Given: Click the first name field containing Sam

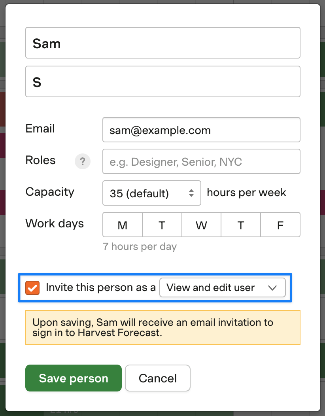Looking at the screenshot, I should point(162,43).
